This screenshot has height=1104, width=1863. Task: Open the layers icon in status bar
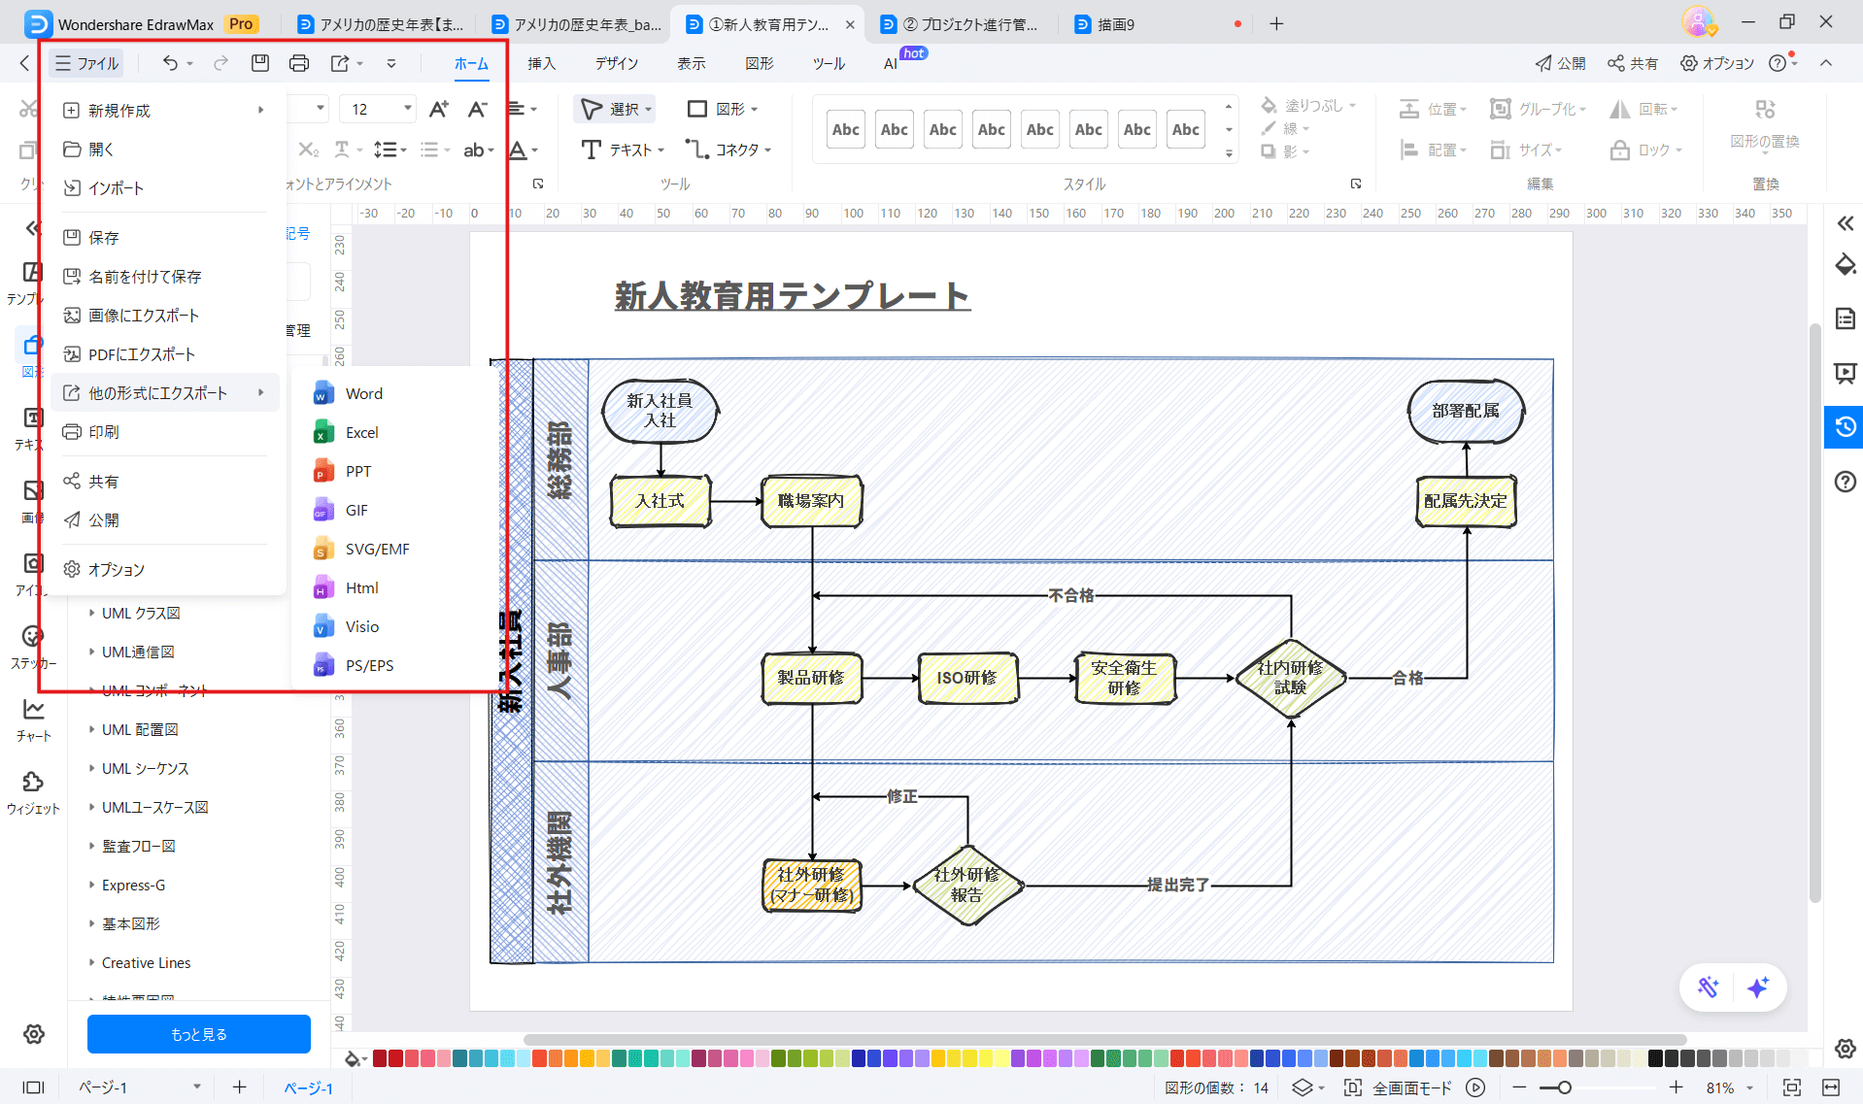[x=1302, y=1087]
